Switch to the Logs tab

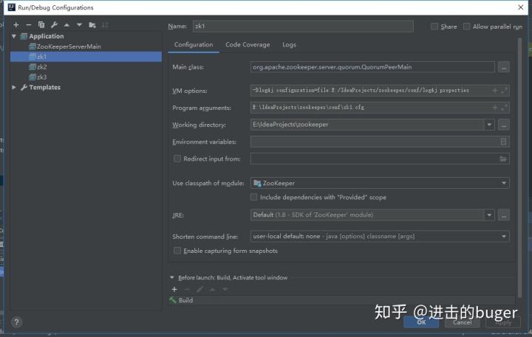point(289,45)
